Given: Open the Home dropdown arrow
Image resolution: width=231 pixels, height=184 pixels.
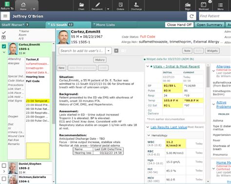Looking at the screenshot, I should click(x=34, y=9).
